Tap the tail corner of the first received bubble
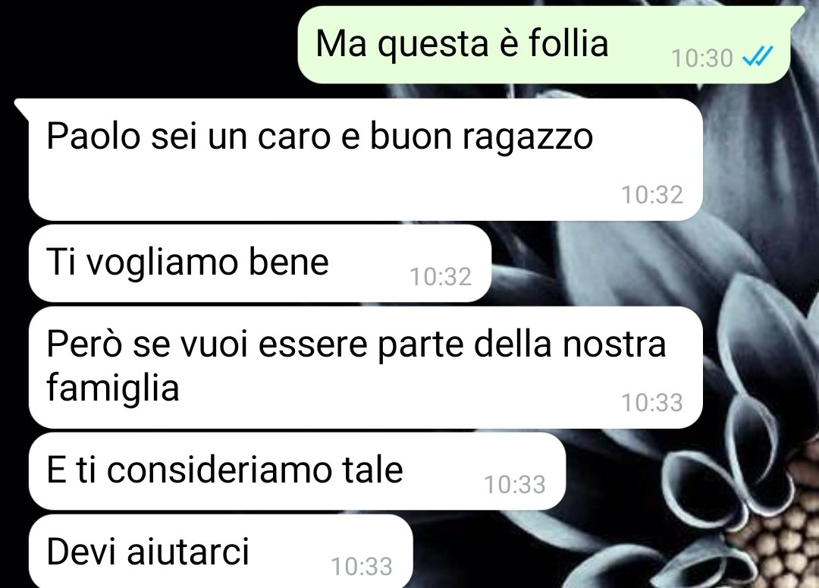Image resolution: width=819 pixels, height=588 pixels. (22, 106)
